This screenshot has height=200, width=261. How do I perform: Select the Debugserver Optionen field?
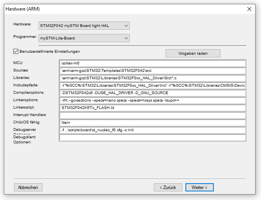(x=153, y=130)
